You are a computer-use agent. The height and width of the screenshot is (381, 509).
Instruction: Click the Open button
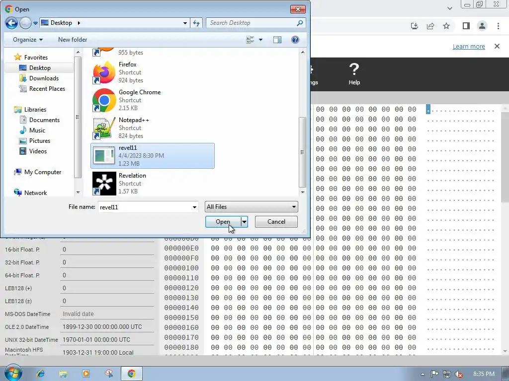click(223, 222)
